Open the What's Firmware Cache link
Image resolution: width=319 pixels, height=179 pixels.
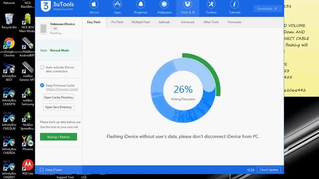(62, 89)
